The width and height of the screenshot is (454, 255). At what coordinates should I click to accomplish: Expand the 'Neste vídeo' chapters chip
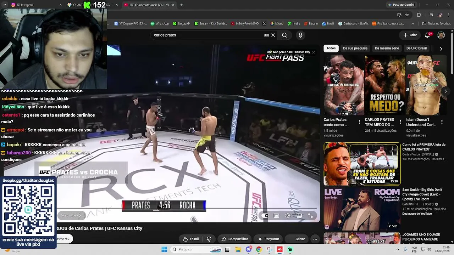click(71, 215)
